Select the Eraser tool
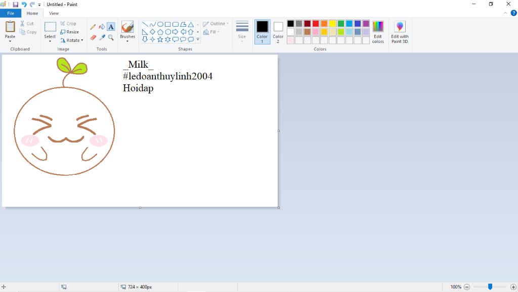 click(x=93, y=37)
